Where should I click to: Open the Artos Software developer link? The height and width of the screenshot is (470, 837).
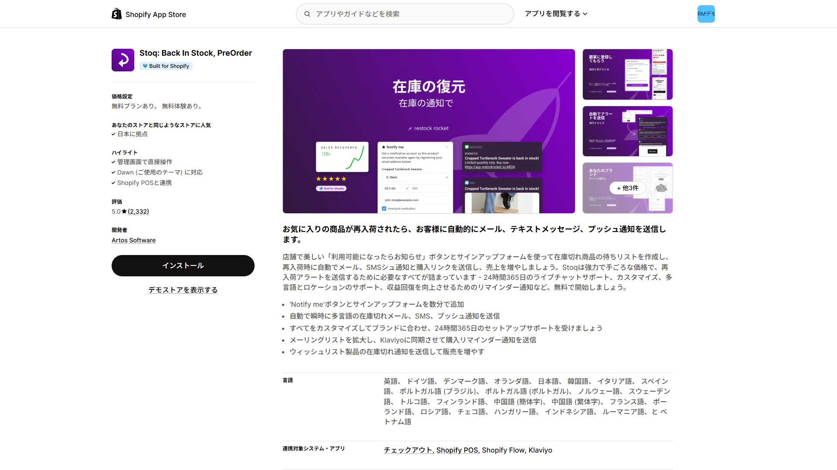click(x=133, y=240)
